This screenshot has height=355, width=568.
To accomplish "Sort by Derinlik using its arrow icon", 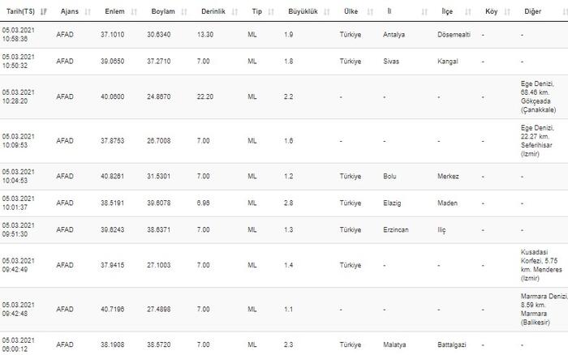I will (235, 11).
